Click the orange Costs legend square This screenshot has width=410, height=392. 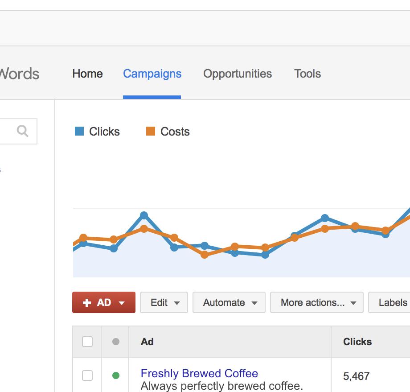151,131
